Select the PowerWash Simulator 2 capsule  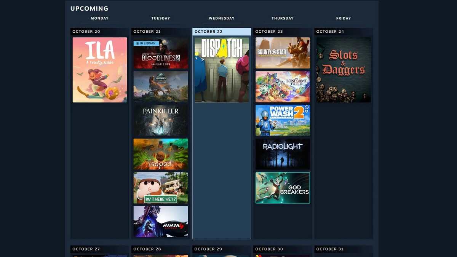pos(282,120)
